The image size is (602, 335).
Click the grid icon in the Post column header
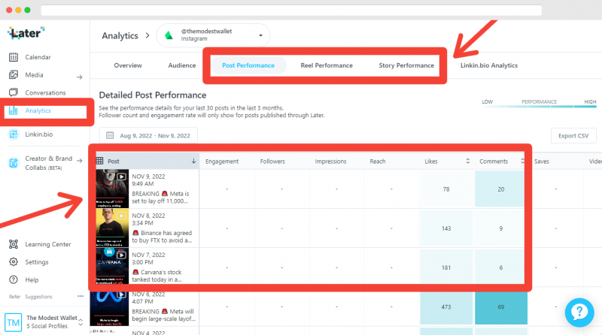tap(100, 161)
